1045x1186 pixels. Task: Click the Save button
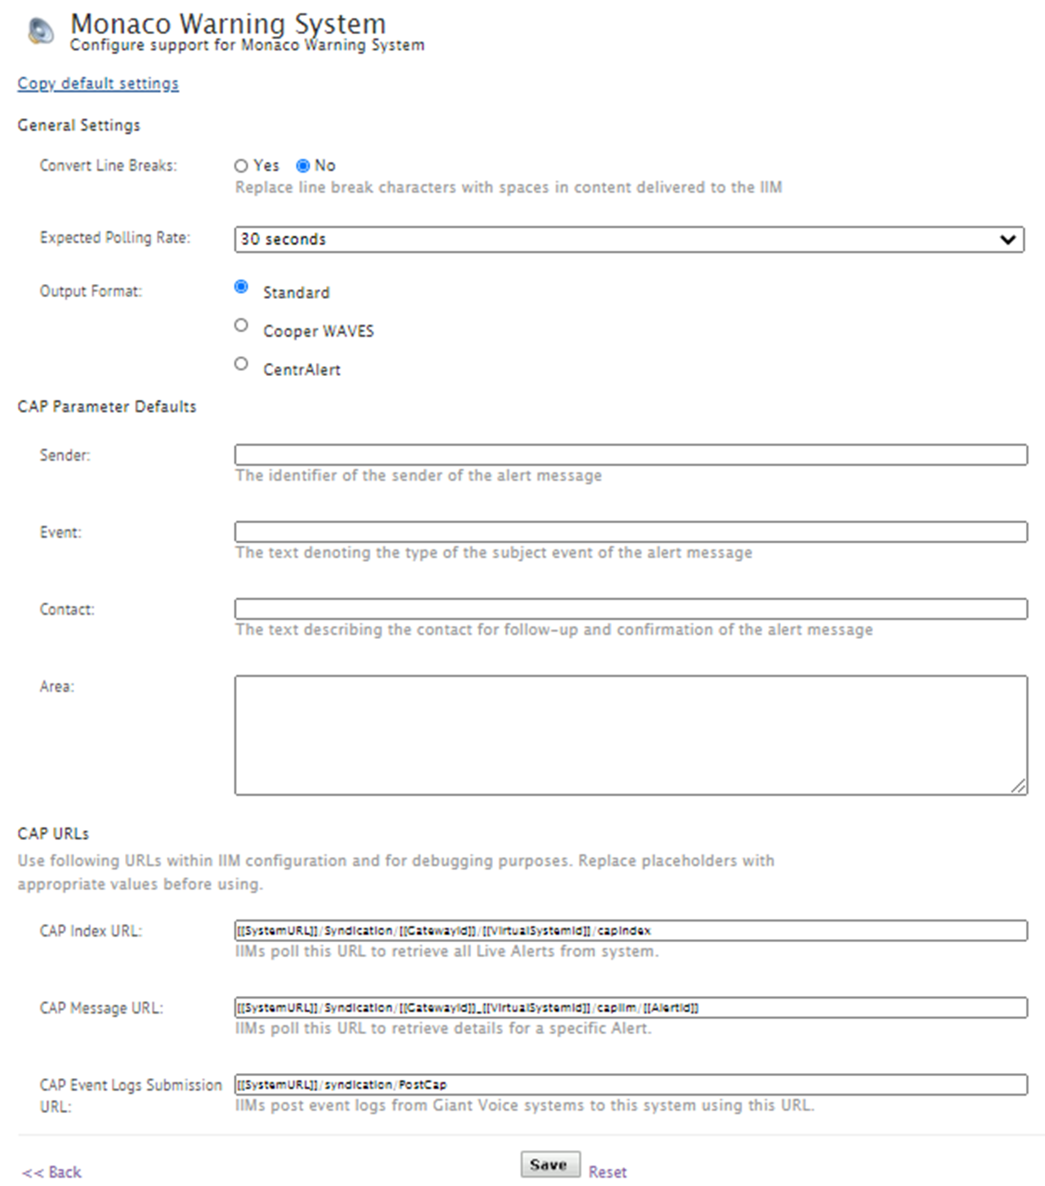point(550,1165)
